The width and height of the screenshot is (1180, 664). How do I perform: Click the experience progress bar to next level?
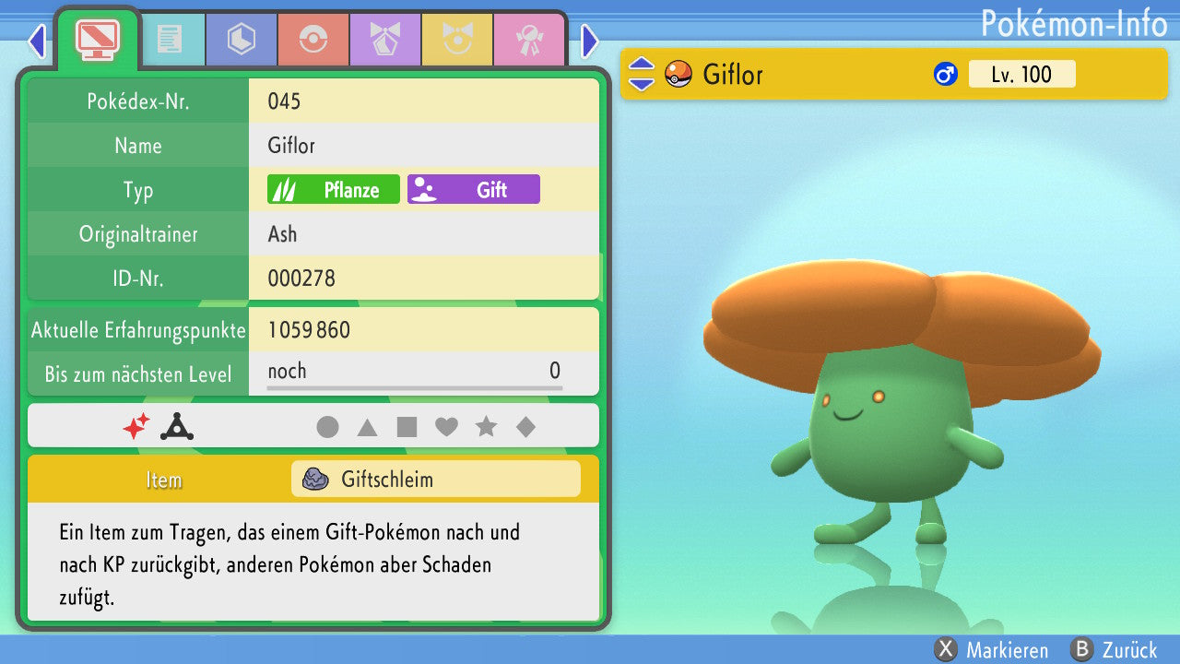tap(414, 388)
